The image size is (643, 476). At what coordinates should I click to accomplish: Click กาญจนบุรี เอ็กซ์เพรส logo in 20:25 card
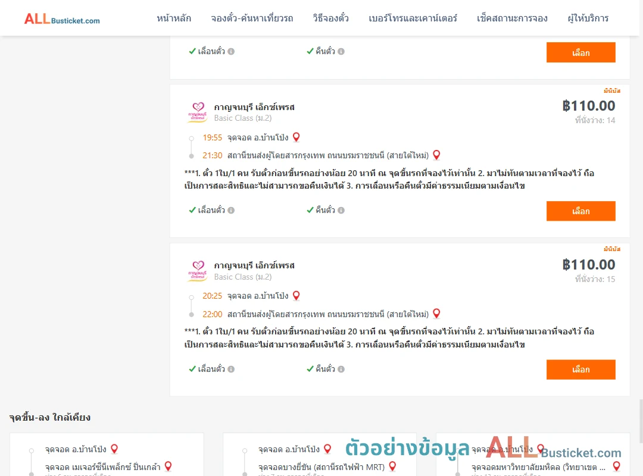pos(198,271)
